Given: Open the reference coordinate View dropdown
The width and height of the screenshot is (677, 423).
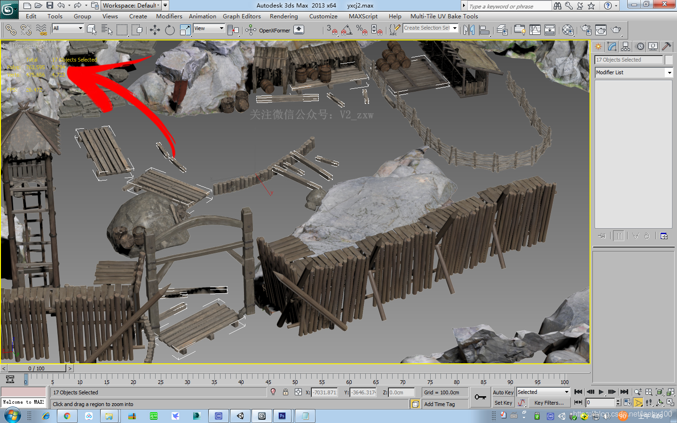Looking at the screenshot, I should [209, 28].
